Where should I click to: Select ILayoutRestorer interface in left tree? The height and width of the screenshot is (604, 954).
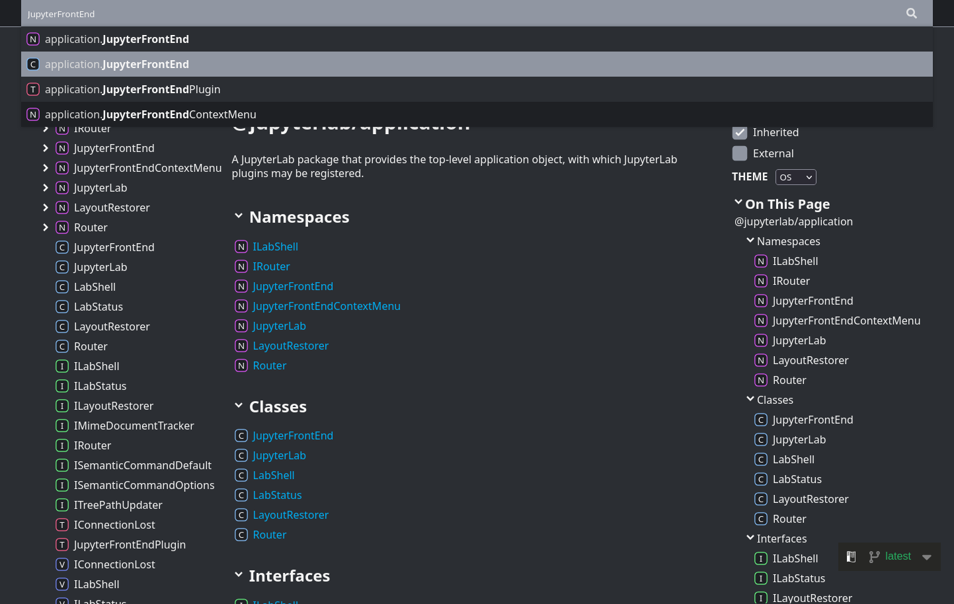pos(114,406)
